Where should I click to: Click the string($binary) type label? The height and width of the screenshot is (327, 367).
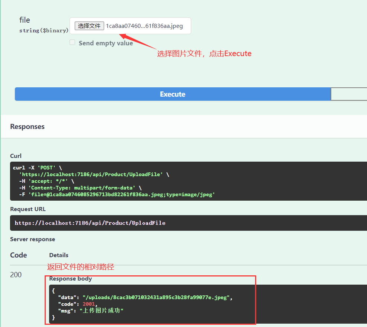(x=44, y=30)
